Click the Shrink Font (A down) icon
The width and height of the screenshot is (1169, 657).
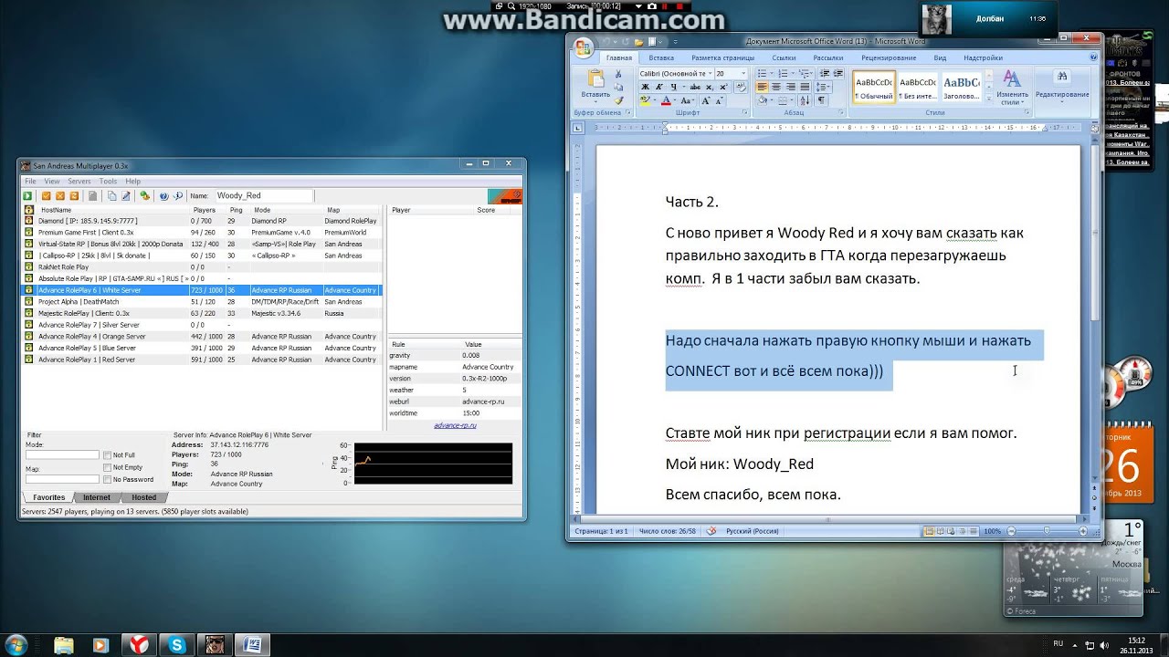coord(720,100)
